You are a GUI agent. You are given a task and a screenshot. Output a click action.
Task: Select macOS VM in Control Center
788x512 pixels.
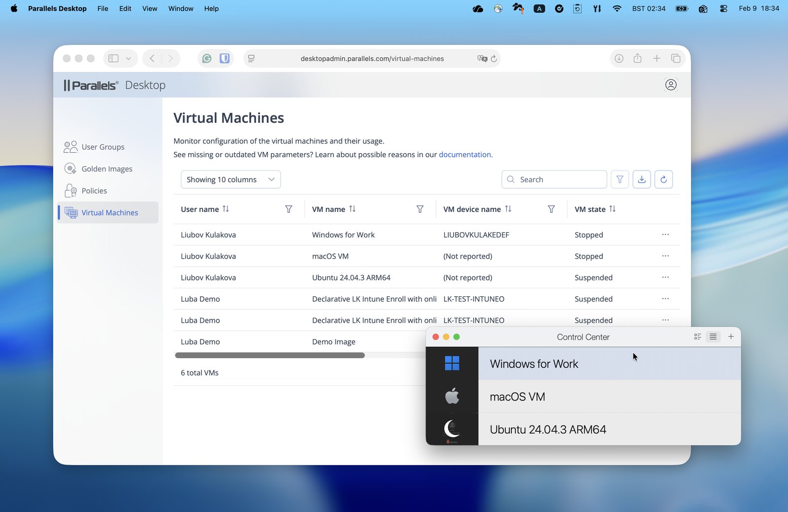pyautogui.click(x=609, y=396)
